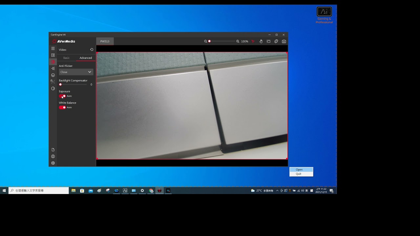Minimize the CamEngine V4 window
This screenshot has height=236, width=420.
pos(269,35)
